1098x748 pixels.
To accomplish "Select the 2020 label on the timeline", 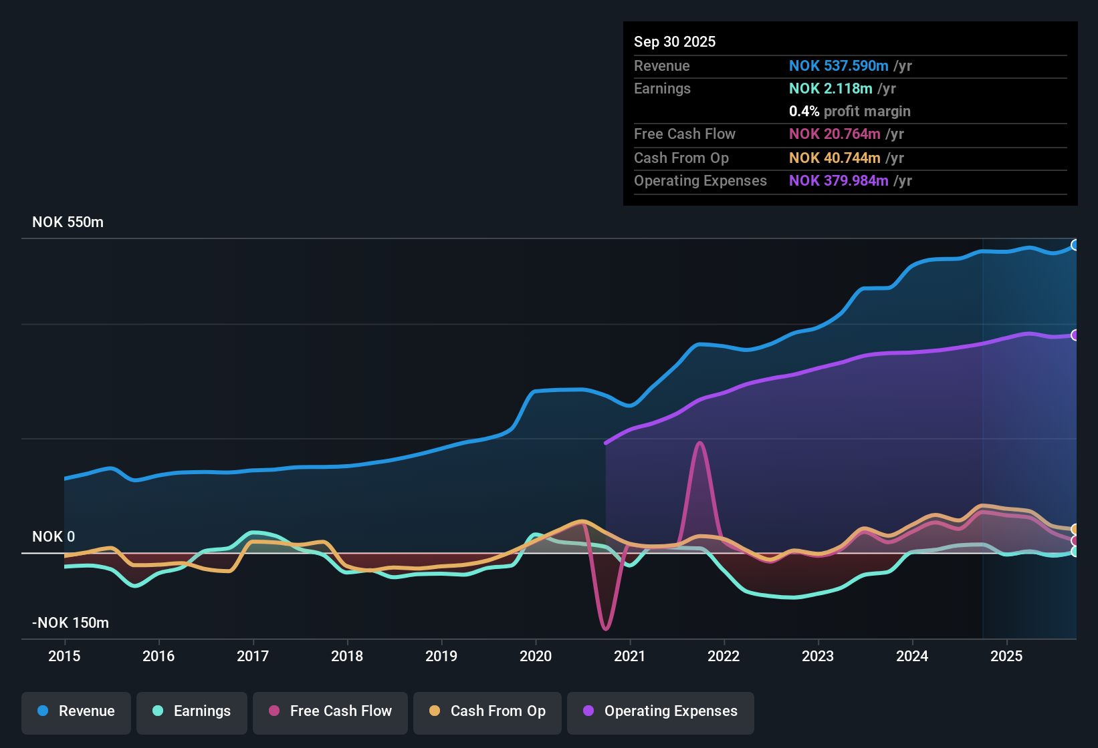I will (536, 657).
